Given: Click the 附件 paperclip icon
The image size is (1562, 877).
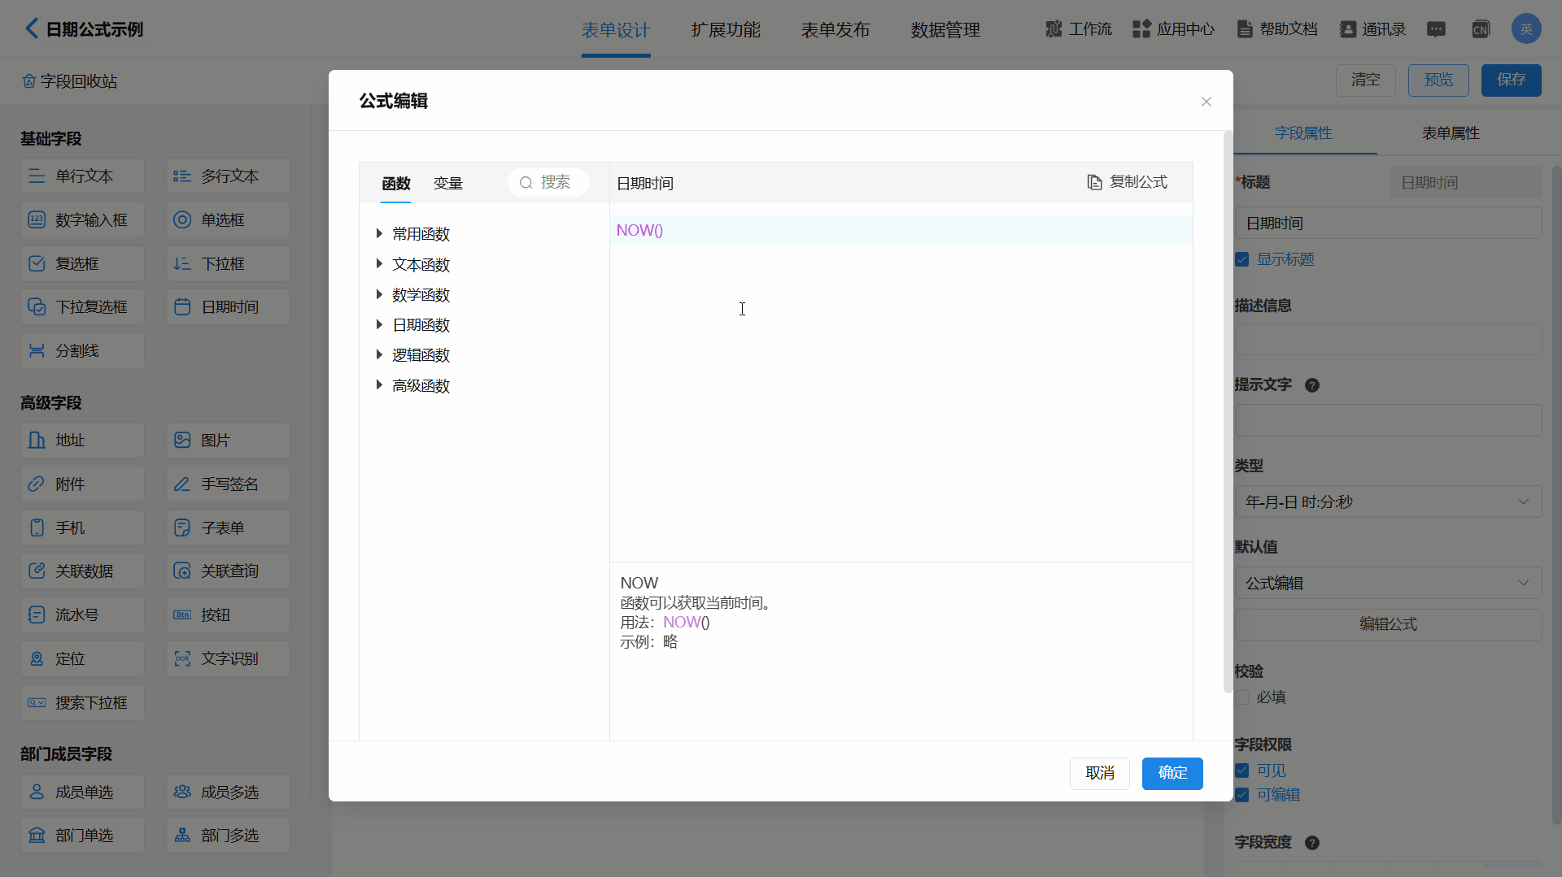Looking at the screenshot, I should tap(37, 484).
